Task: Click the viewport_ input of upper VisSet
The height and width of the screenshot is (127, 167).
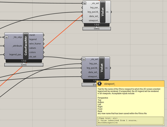Action: coord(93,21)
